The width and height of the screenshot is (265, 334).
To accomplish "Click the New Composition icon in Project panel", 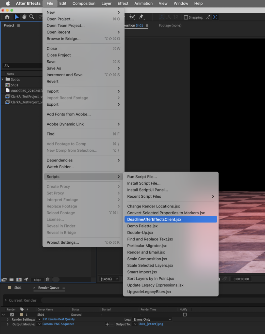I will (x=19, y=280).
